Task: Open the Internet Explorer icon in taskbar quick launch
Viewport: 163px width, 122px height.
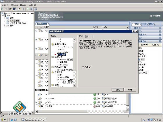Action: [x=12, y=120]
